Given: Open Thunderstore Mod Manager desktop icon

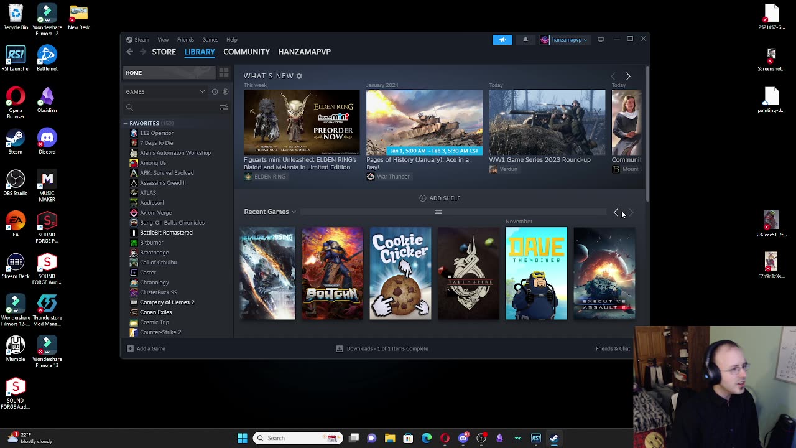Looking at the screenshot, I should (47, 311).
